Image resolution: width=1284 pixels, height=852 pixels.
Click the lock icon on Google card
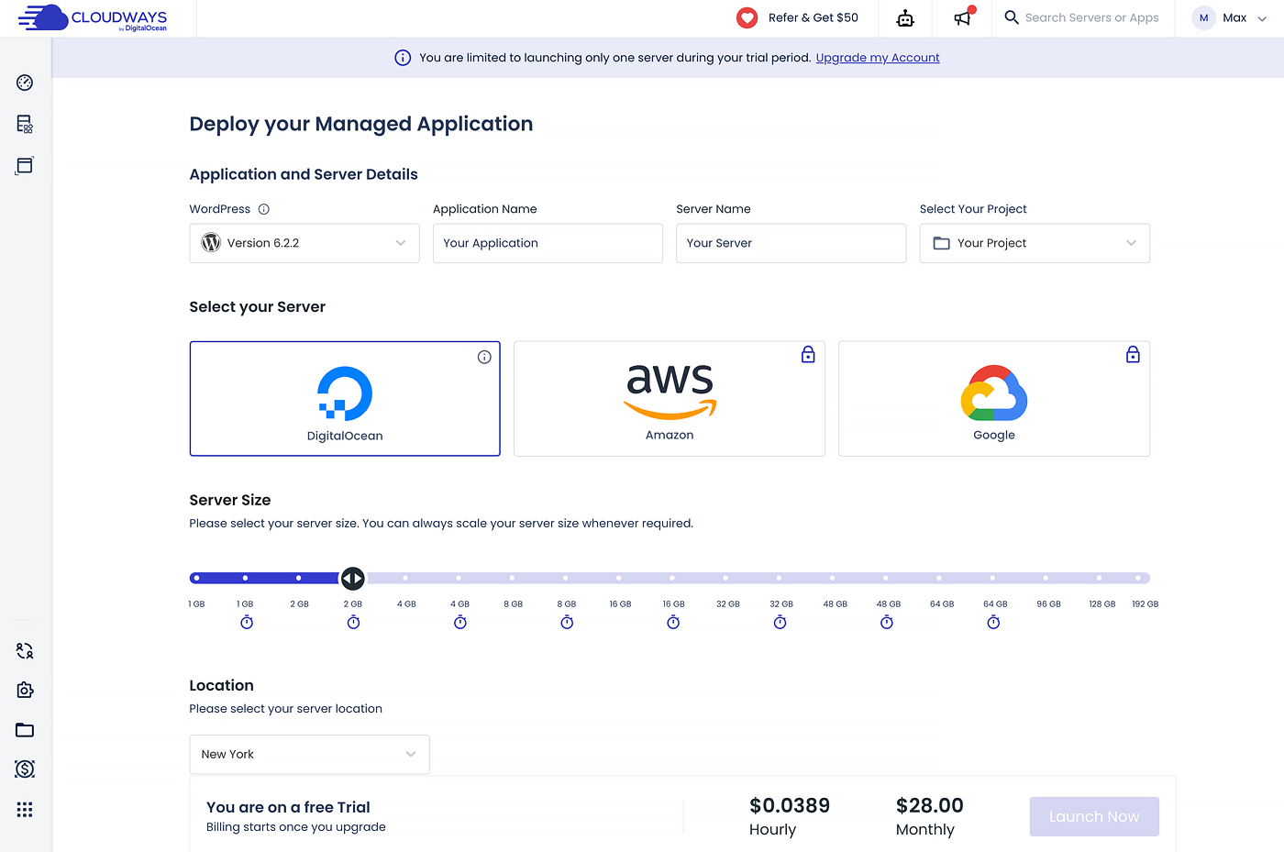pos(1133,354)
